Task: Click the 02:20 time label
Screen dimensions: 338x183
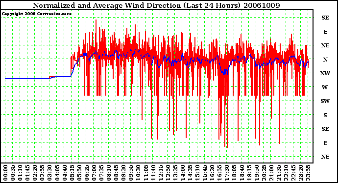Action: [35, 173]
